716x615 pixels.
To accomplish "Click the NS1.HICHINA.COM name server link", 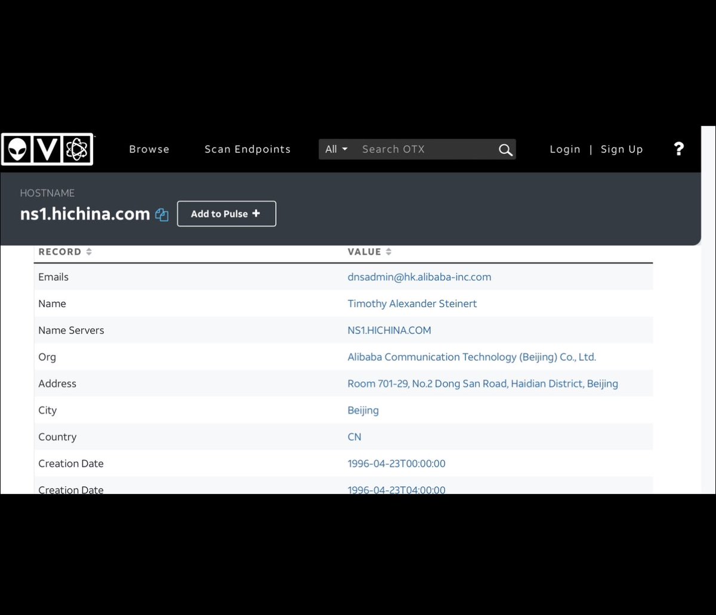I will point(389,330).
